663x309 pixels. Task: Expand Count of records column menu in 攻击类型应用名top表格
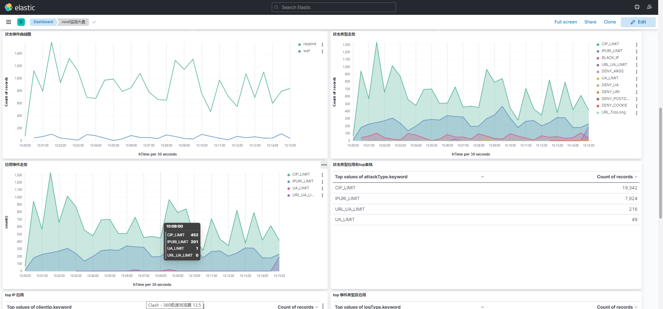tap(636, 177)
